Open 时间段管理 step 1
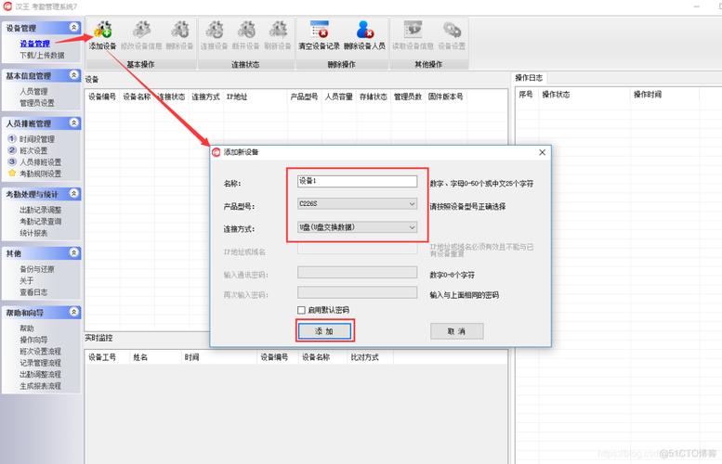Viewport: 722px width, 464px height. click(x=37, y=139)
